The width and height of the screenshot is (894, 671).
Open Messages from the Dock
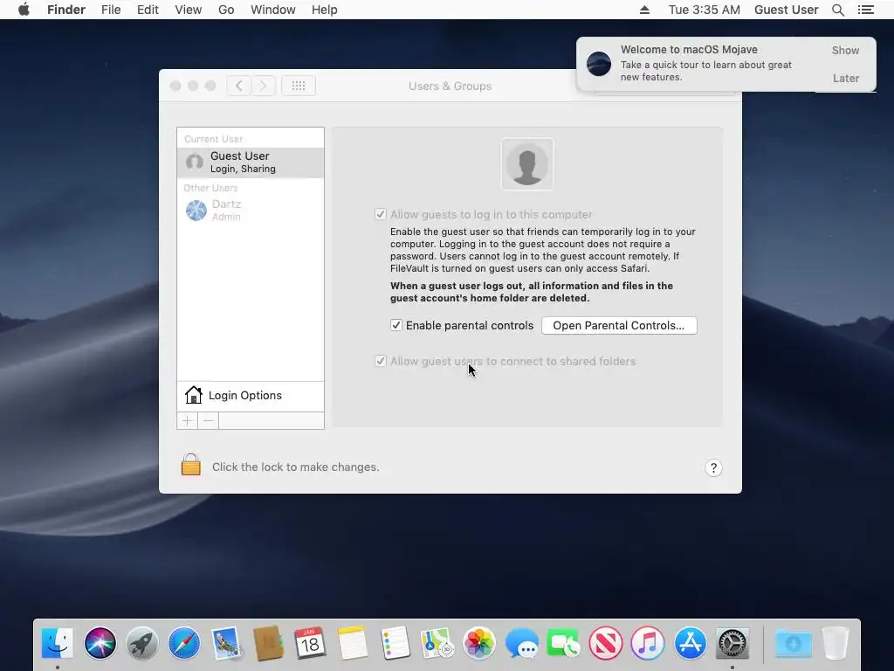(522, 643)
